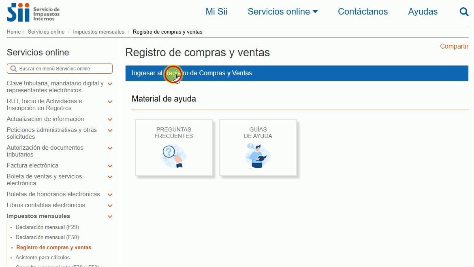Click the Guías de Ayuda reader illustration
The image size is (474, 267).
[x=258, y=156]
